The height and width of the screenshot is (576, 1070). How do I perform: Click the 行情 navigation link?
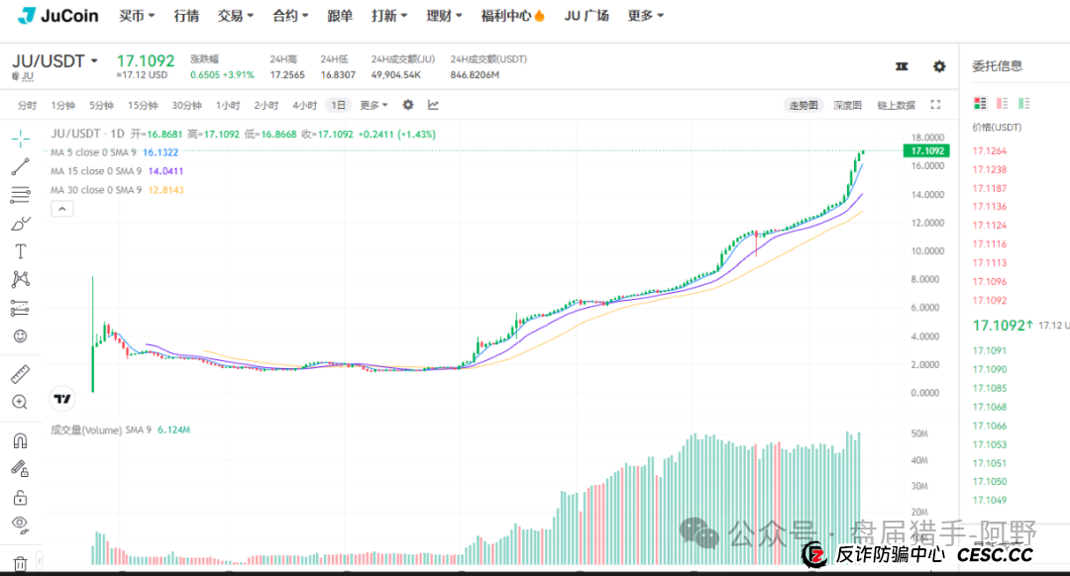point(186,15)
